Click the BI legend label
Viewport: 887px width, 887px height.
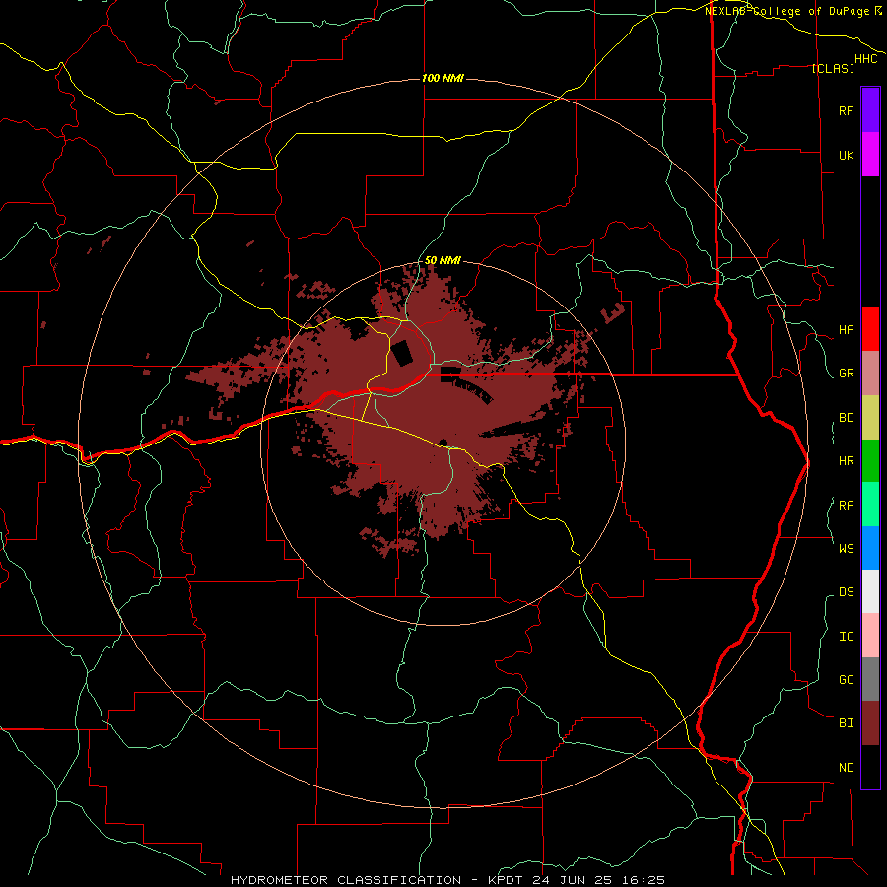846,723
